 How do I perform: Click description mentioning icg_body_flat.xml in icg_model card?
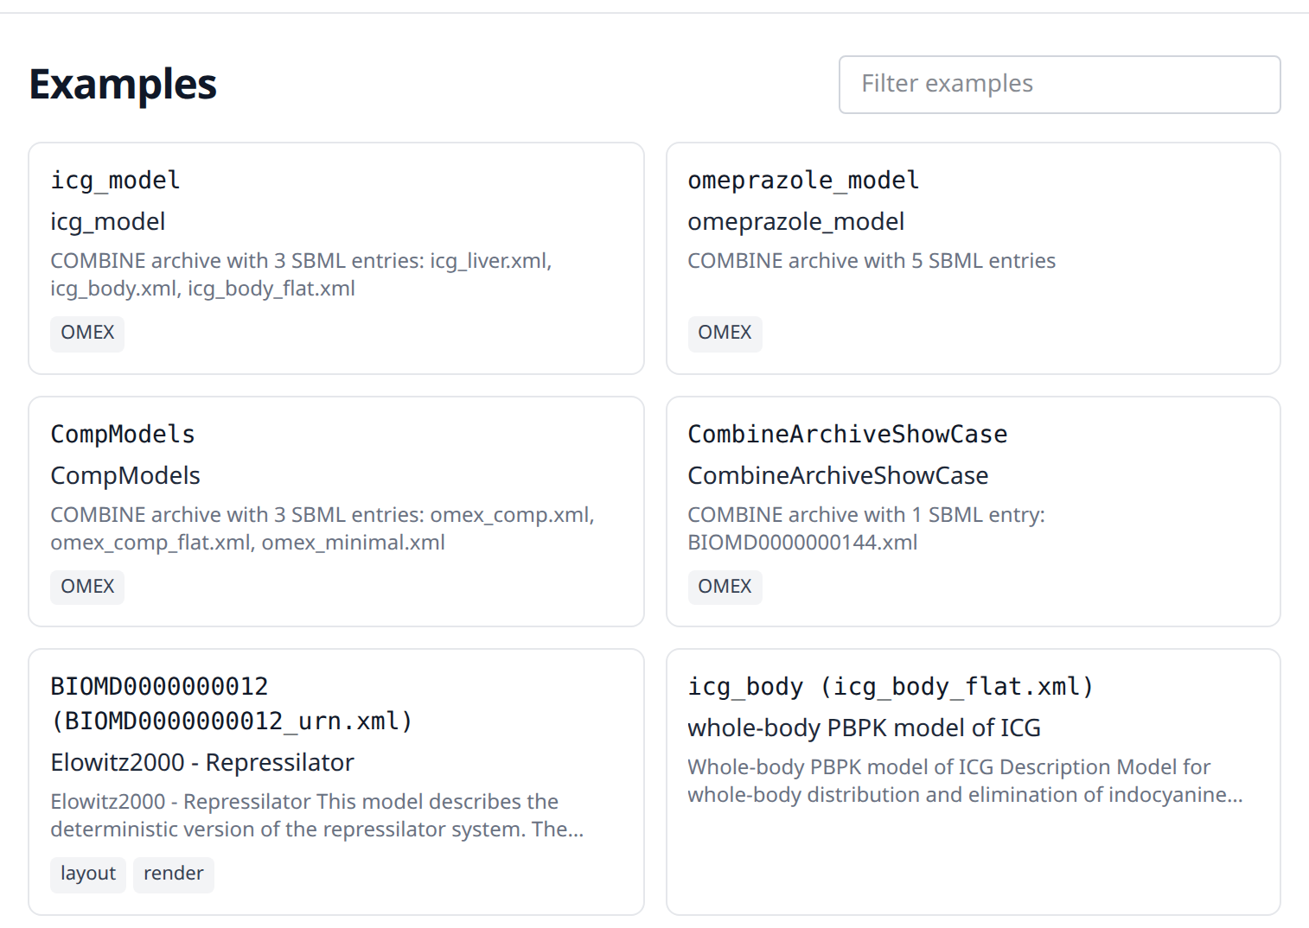301,275
